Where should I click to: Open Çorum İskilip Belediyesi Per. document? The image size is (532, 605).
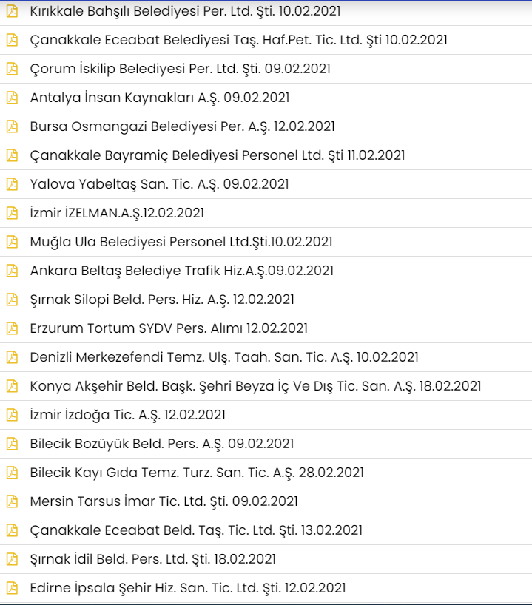180,69
